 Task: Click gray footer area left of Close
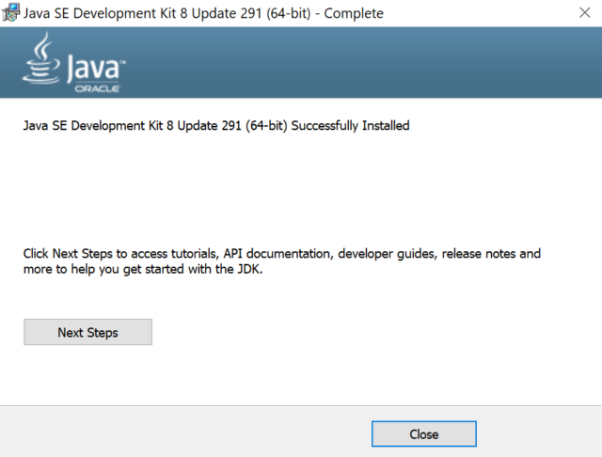pos(184,432)
